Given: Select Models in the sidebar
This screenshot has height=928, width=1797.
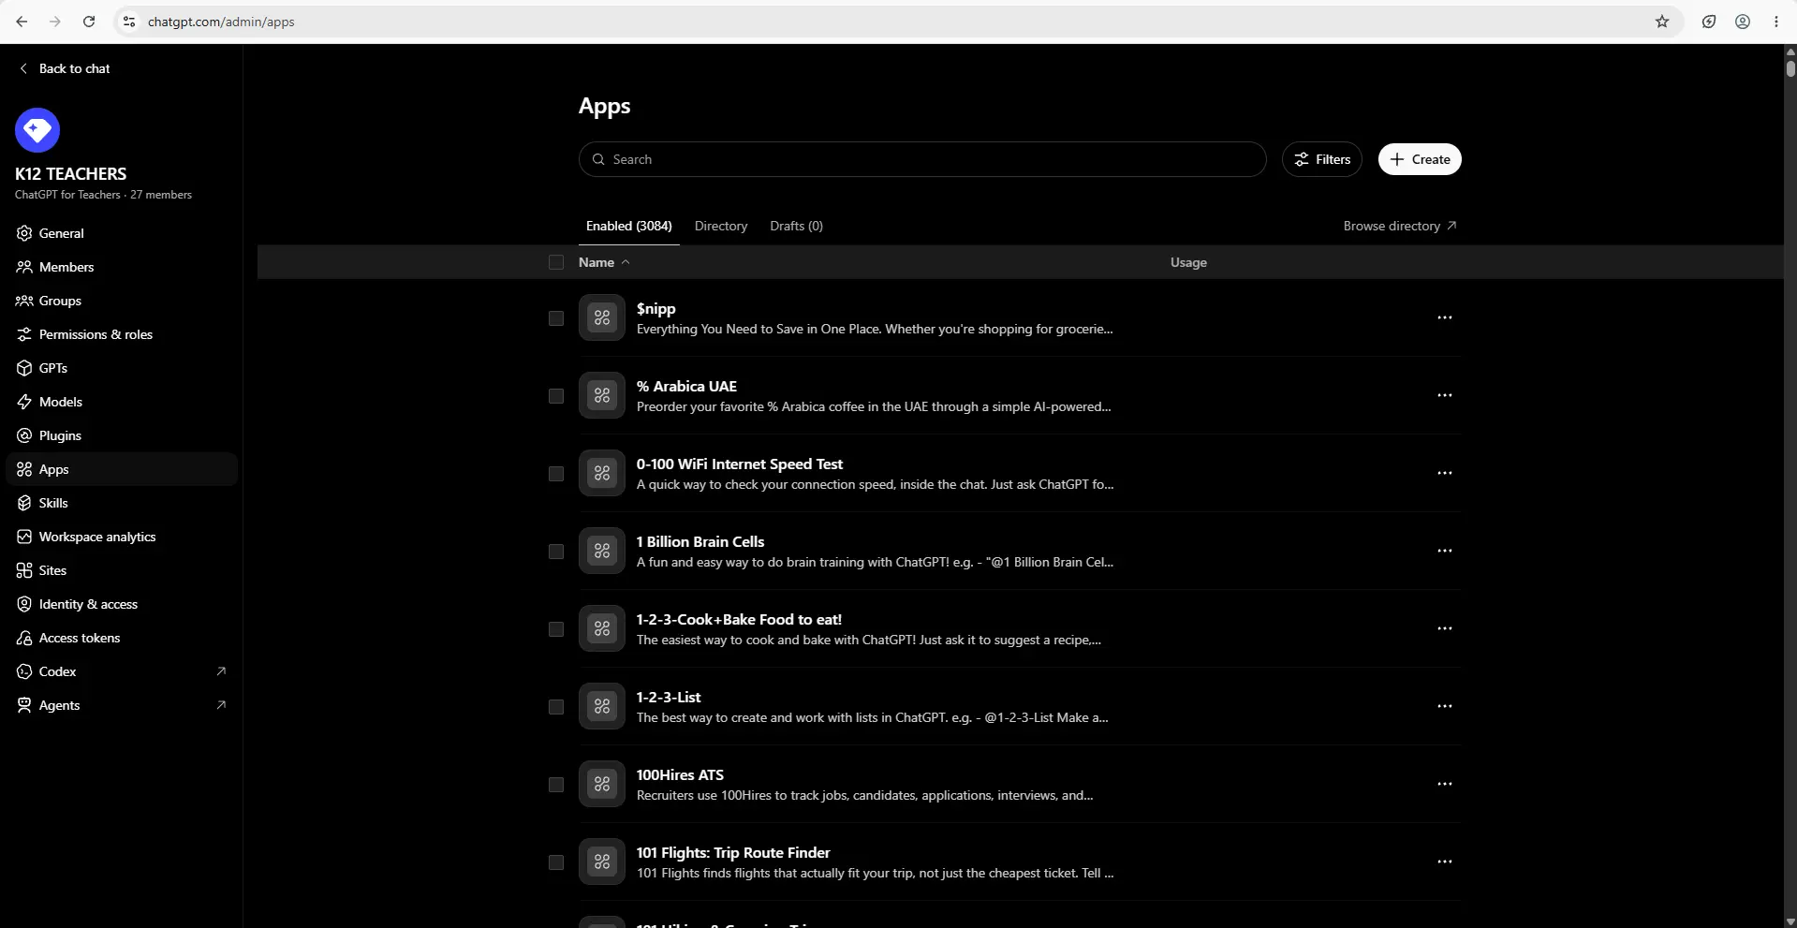Looking at the screenshot, I should tap(122, 402).
